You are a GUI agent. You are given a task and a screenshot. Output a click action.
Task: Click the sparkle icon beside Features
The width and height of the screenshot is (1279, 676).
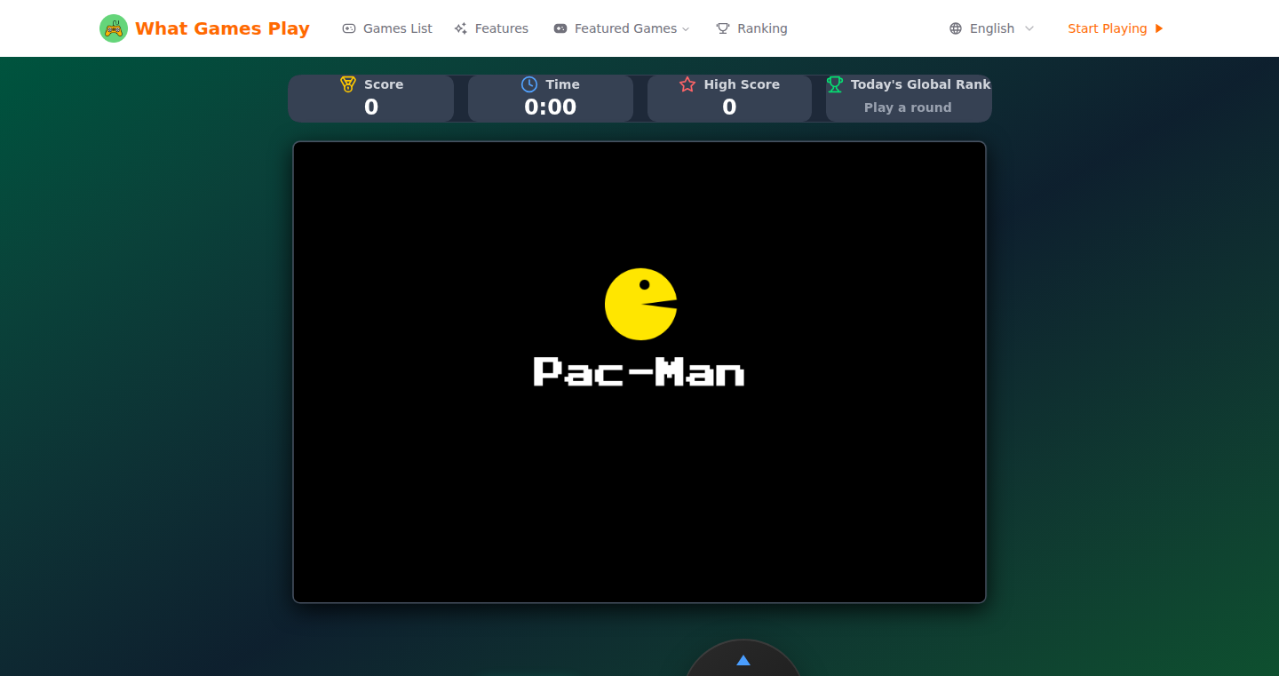point(461,28)
